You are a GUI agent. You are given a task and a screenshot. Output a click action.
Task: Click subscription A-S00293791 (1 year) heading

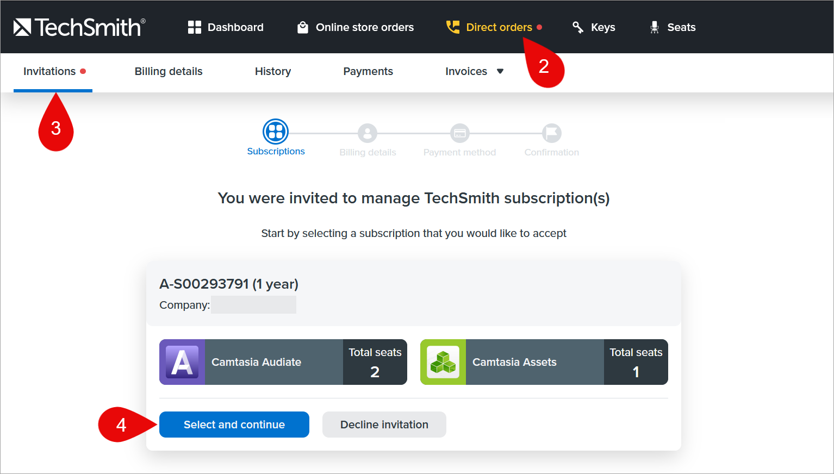point(229,284)
